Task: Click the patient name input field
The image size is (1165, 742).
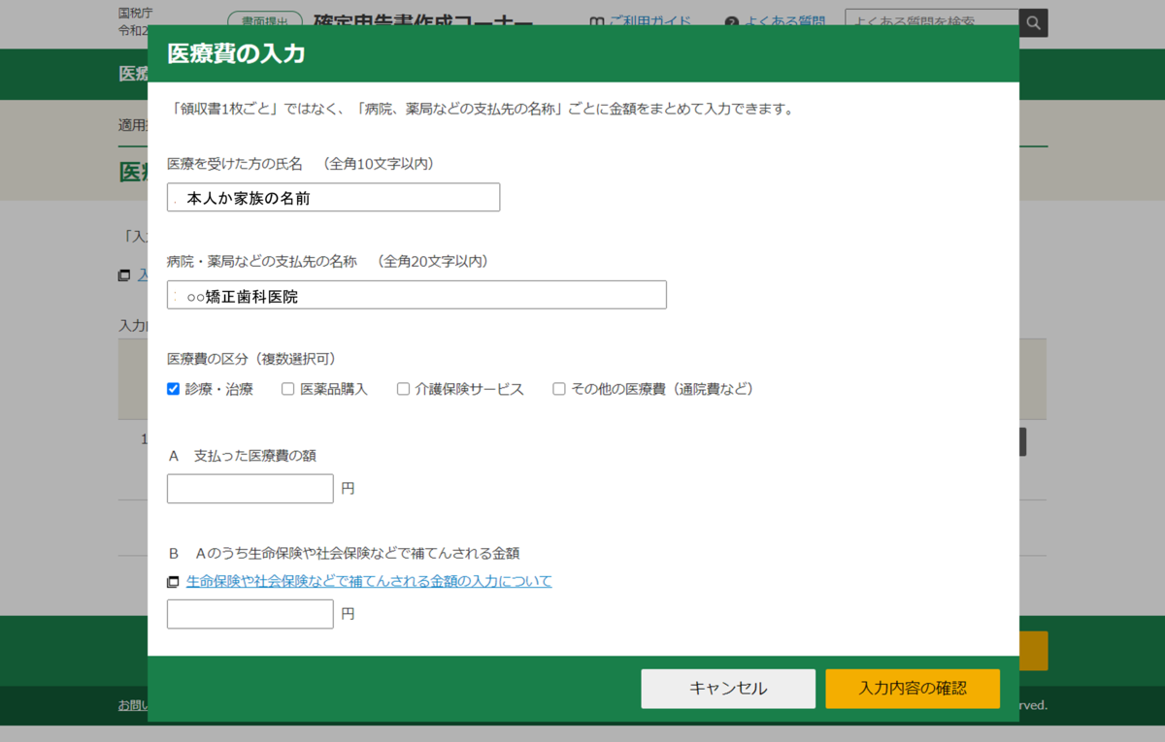Action: click(333, 197)
